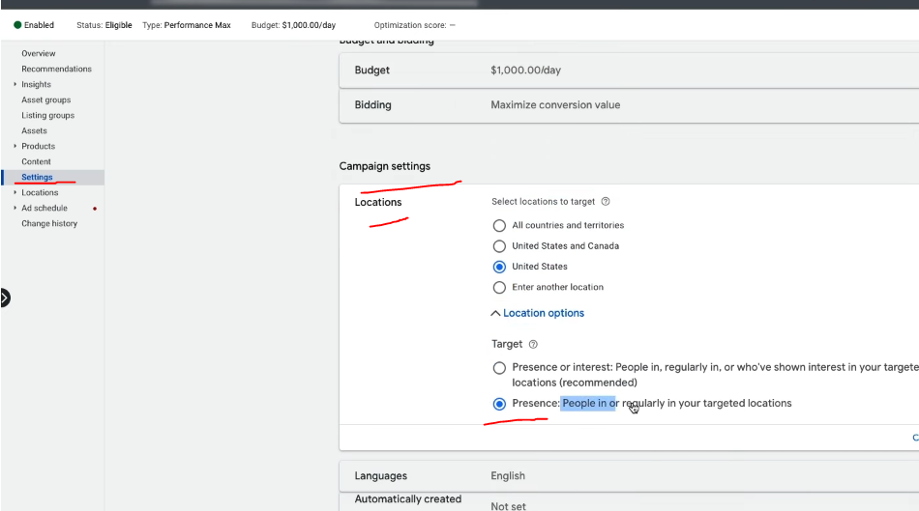
Task: Go to Change history in the sidebar
Action: point(49,224)
